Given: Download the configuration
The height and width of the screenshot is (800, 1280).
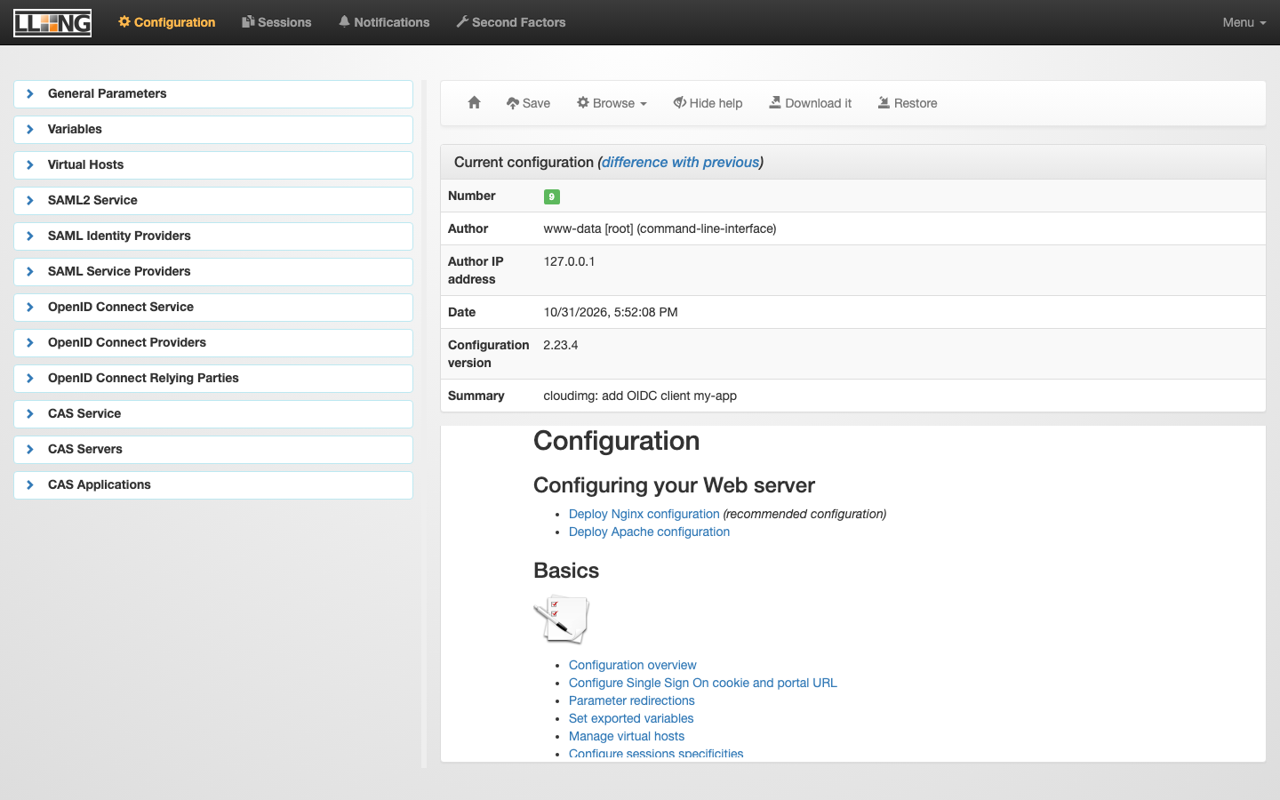Looking at the screenshot, I should click(x=810, y=103).
